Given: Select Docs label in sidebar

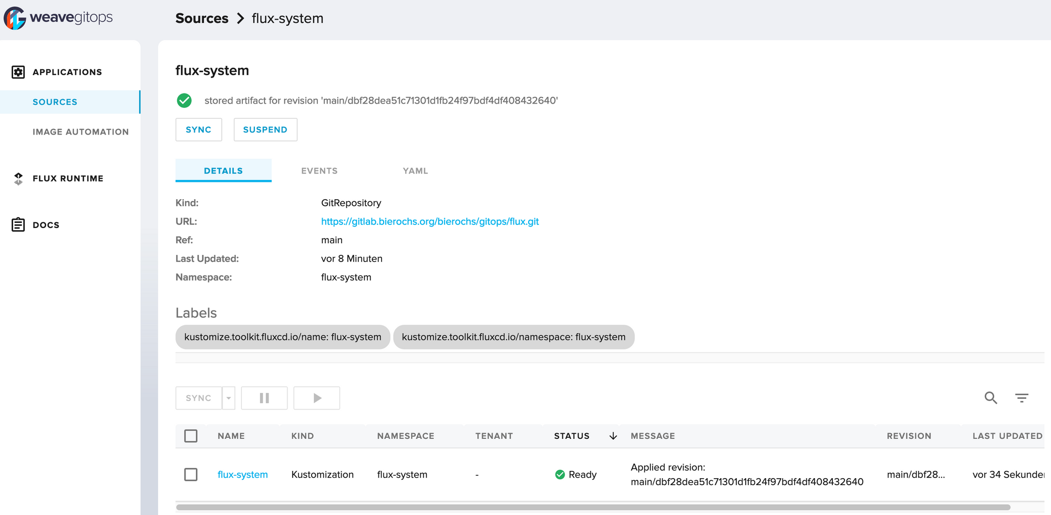Looking at the screenshot, I should (46, 225).
